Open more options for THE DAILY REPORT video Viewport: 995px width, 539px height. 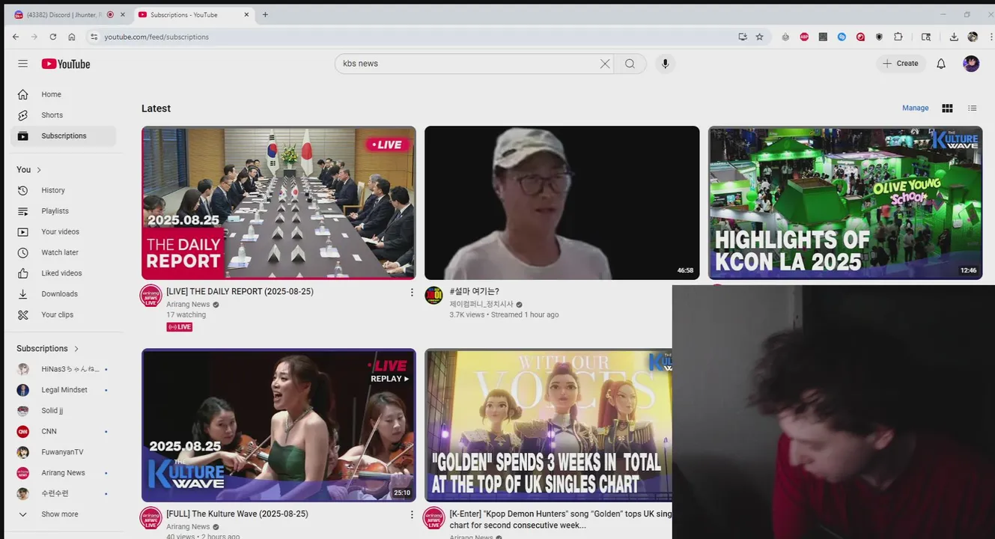[x=411, y=293]
